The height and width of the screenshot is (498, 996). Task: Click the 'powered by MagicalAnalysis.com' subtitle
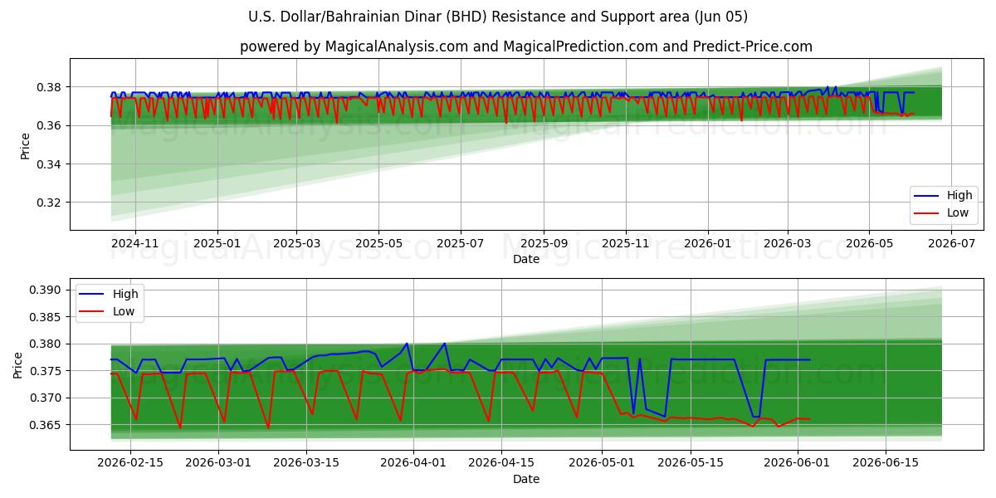tap(526, 46)
